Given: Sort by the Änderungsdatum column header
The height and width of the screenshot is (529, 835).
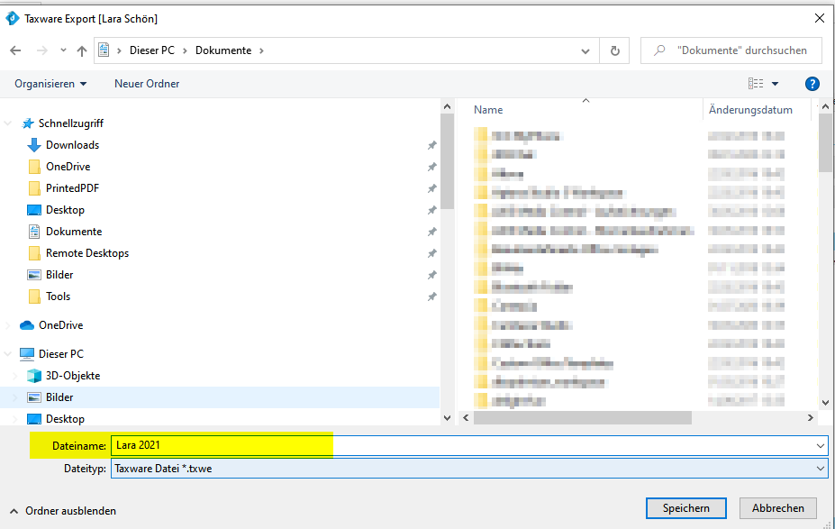Looking at the screenshot, I should (x=750, y=110).
